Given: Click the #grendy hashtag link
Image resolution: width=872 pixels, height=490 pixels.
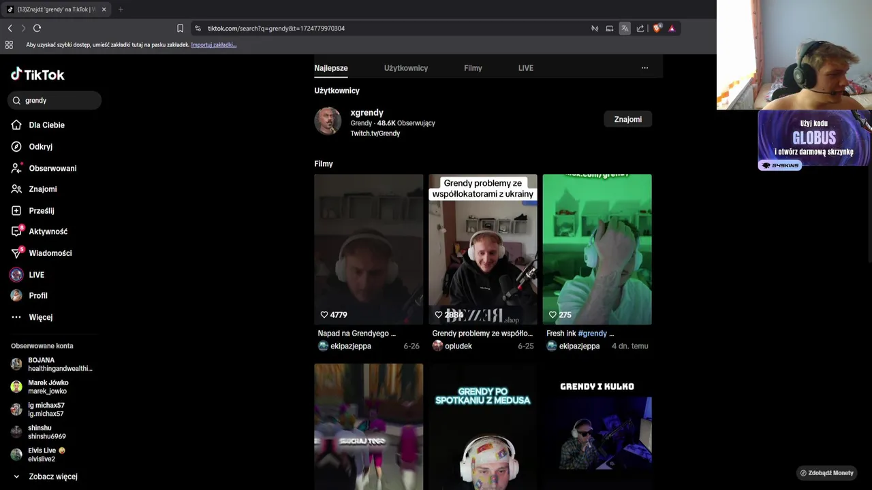Looking at the screenshot, I should click(592, 333).
